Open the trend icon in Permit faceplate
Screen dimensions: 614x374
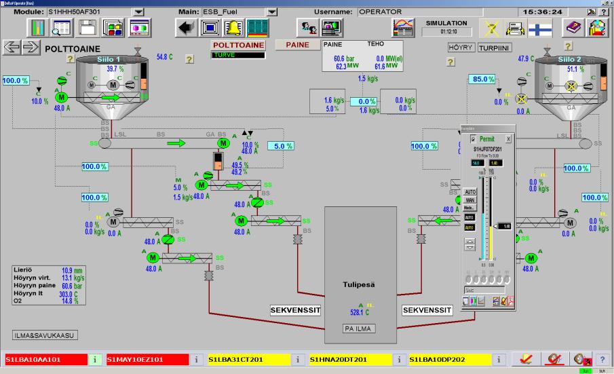(481, 301)
